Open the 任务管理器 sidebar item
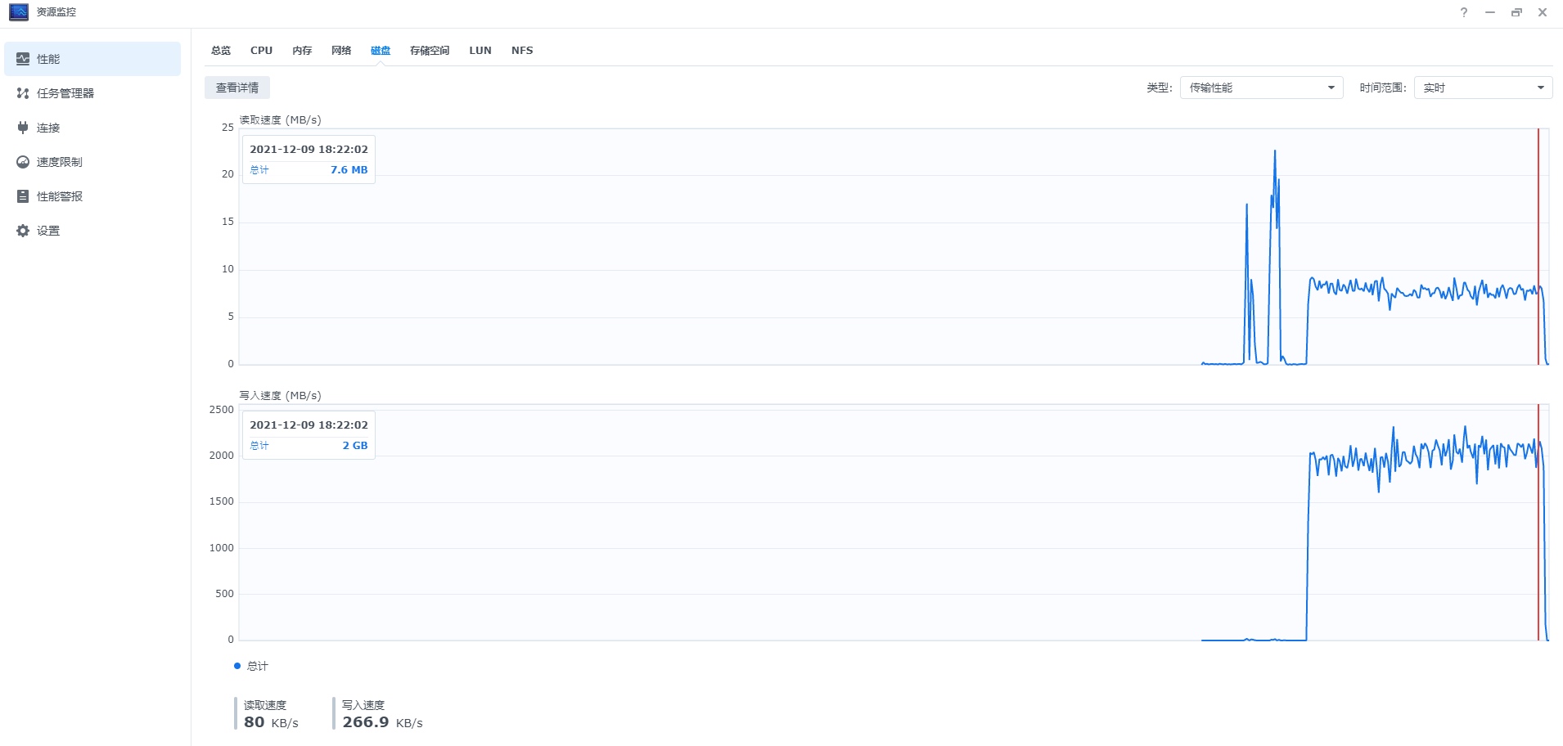The height and width of the screenshot is (746, 1563). pyautogui.click(x=92, y=93)
